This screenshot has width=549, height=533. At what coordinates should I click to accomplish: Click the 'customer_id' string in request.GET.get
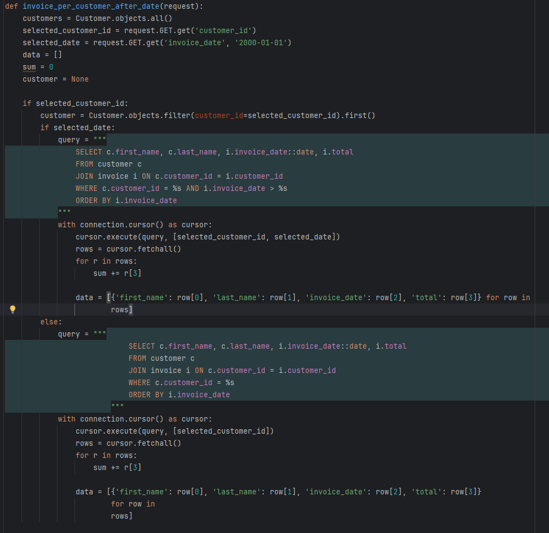[x=223, y=31]
